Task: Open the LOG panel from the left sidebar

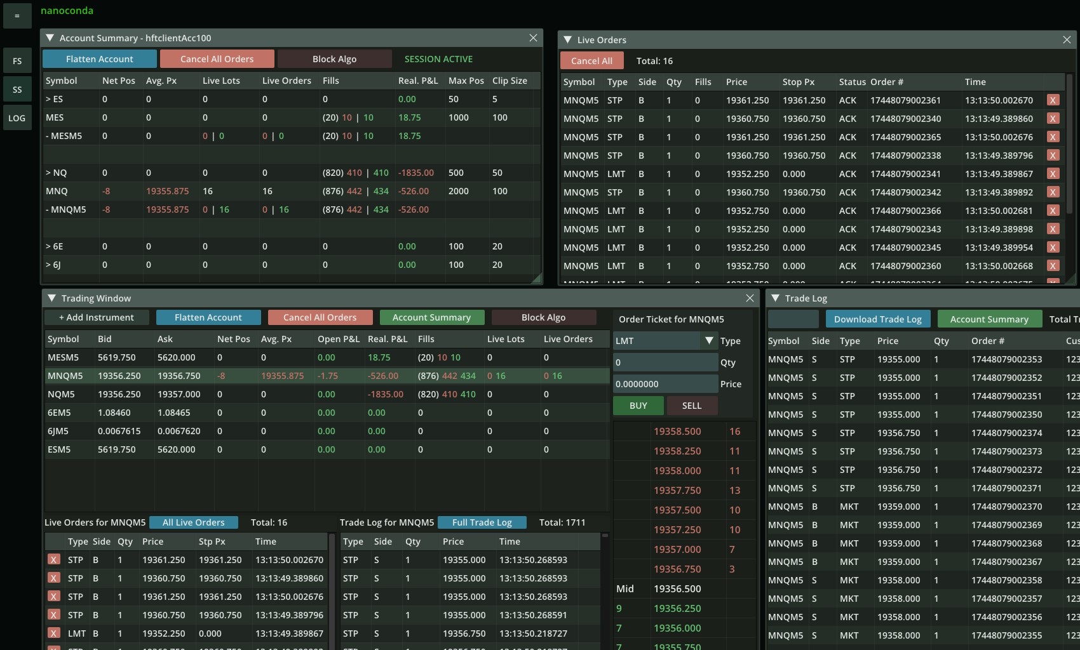Action: (x=17, y=117)
